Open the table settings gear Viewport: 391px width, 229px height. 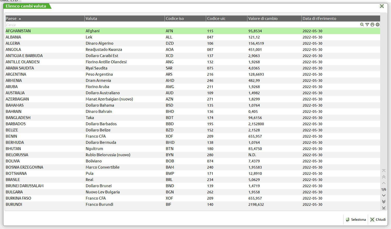[378, 25]
